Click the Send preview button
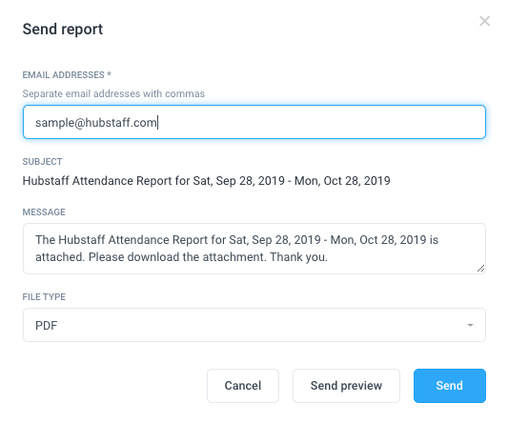The width and height of the screenshot is (508, 423). click(346, 386)
